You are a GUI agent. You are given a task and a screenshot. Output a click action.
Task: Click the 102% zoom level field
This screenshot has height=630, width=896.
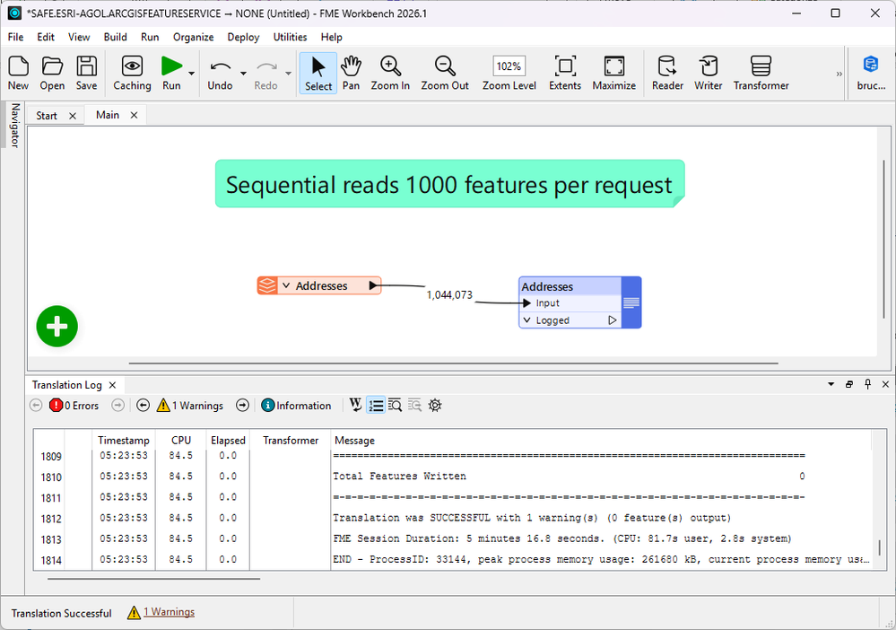(509, 66)
